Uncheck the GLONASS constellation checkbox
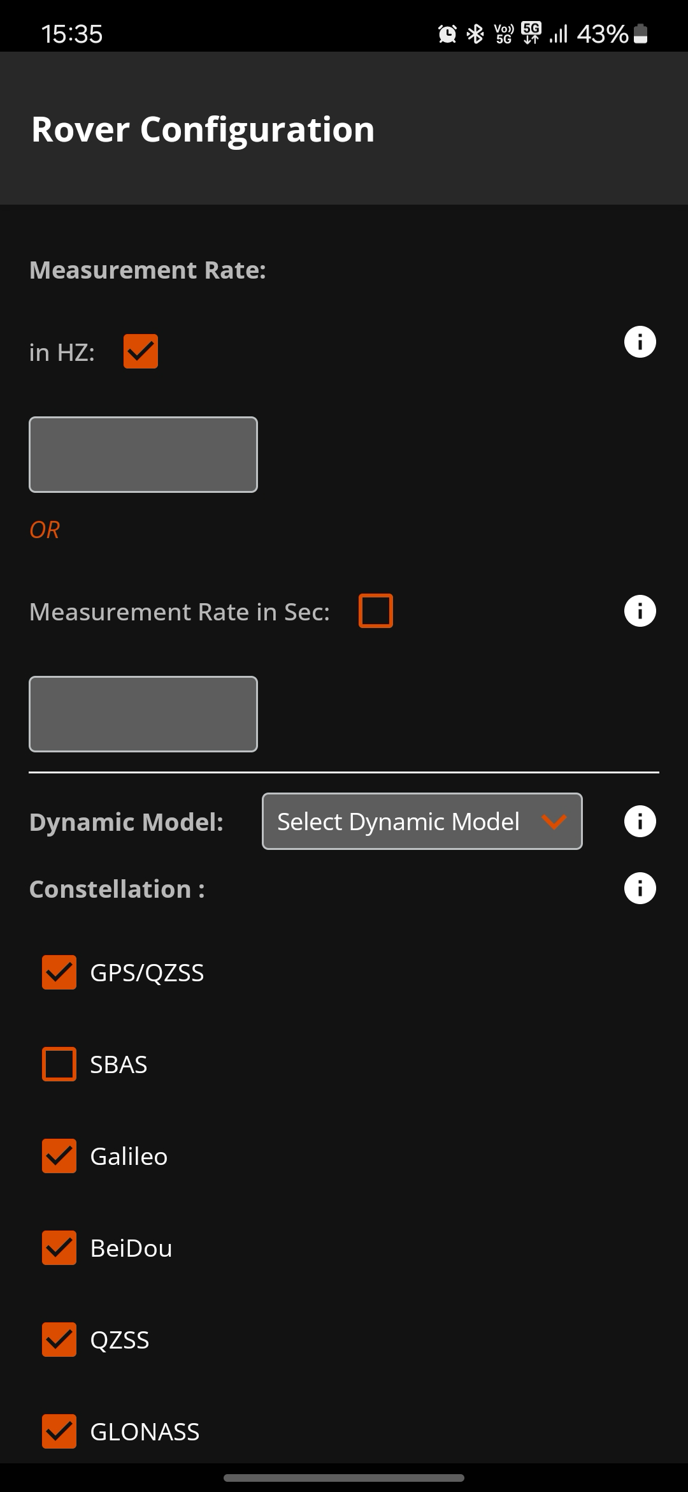 coord(59,1431)
